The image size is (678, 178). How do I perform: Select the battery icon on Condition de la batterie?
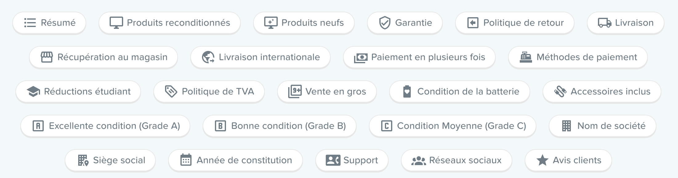point(407,91)
